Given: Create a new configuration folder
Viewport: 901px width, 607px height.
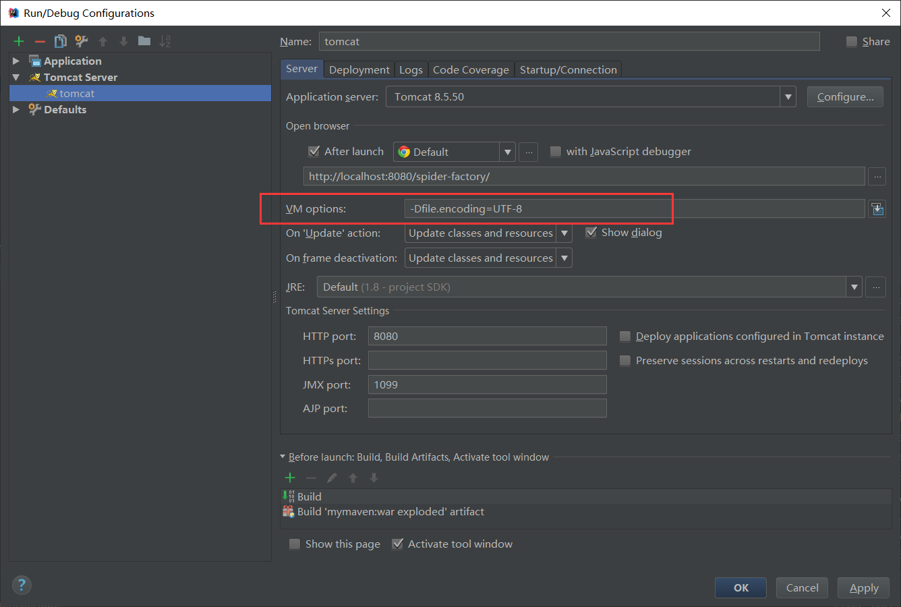Looking at the screenshot, I should [144, 41].
